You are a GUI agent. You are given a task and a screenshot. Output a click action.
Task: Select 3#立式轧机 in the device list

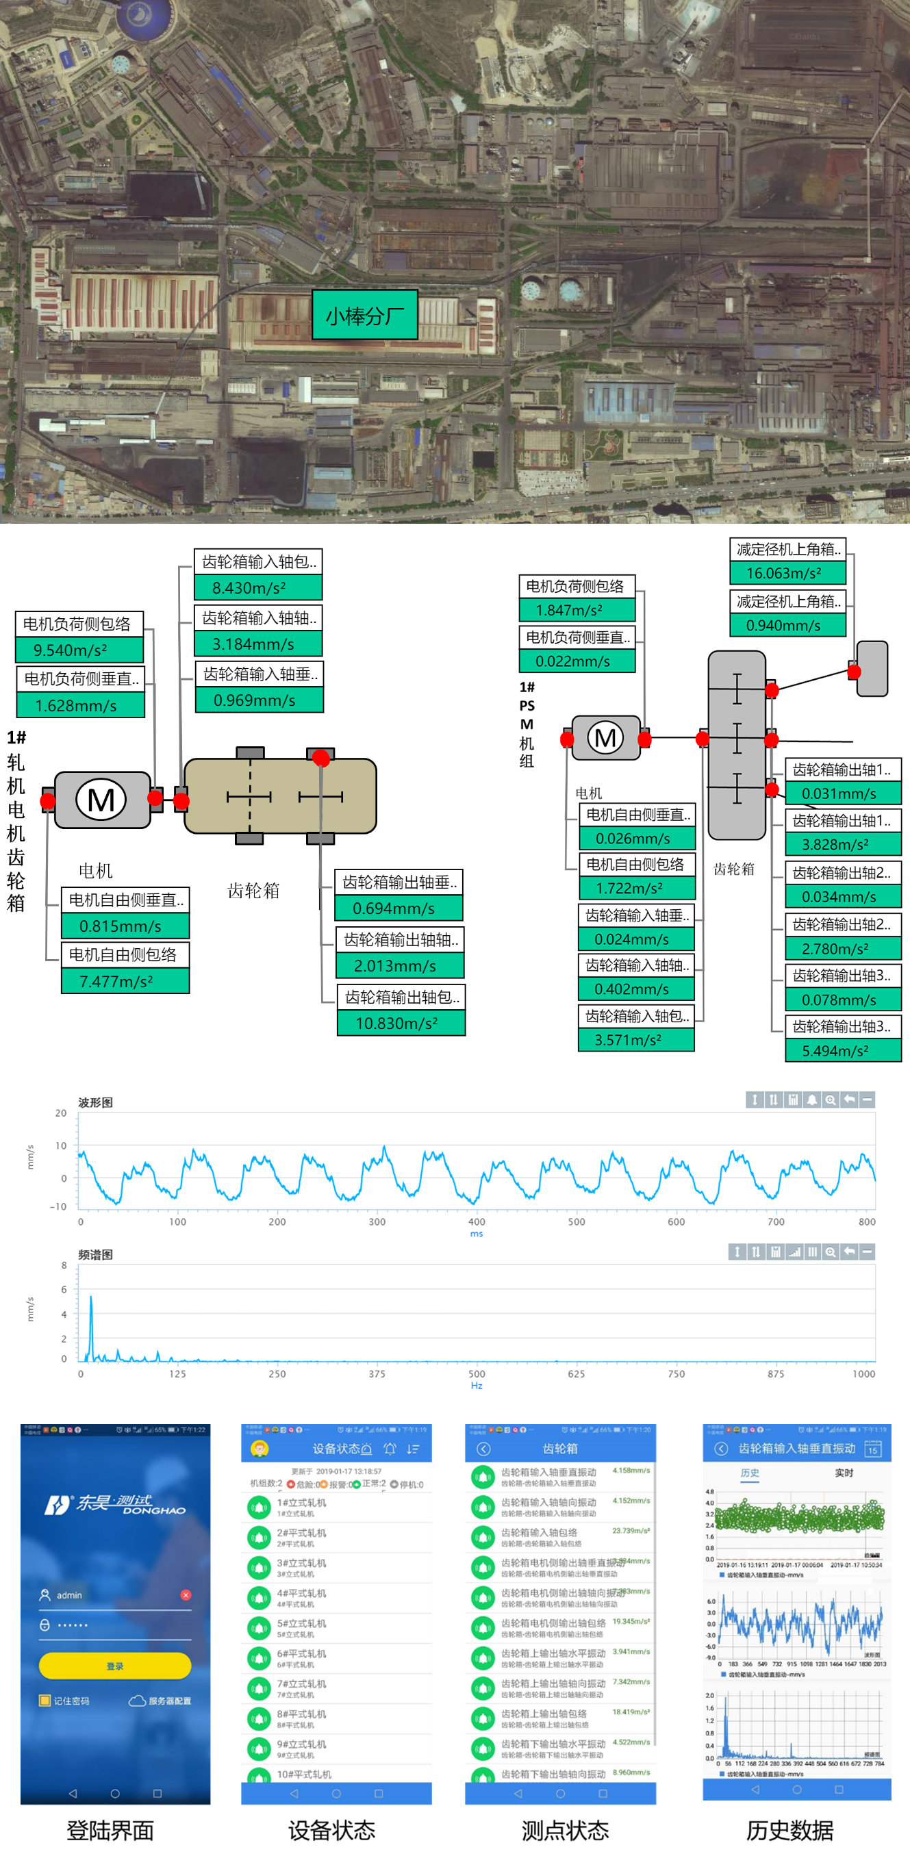coord(301,1567)
